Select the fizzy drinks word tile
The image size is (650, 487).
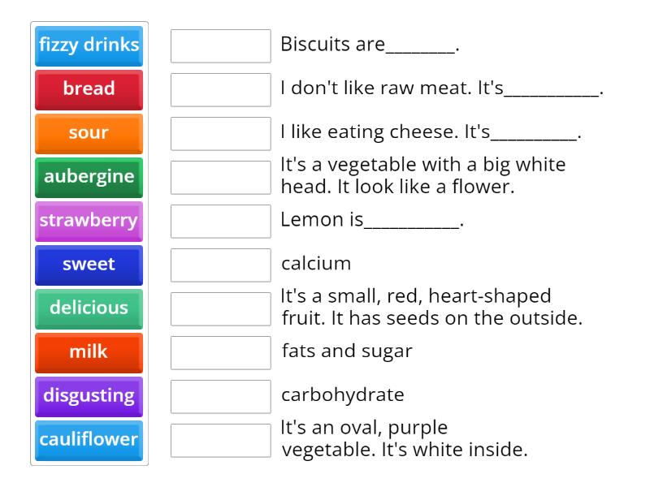pos(88,46)
